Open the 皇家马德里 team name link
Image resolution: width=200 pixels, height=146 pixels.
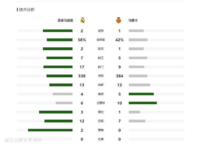point(65,20)
